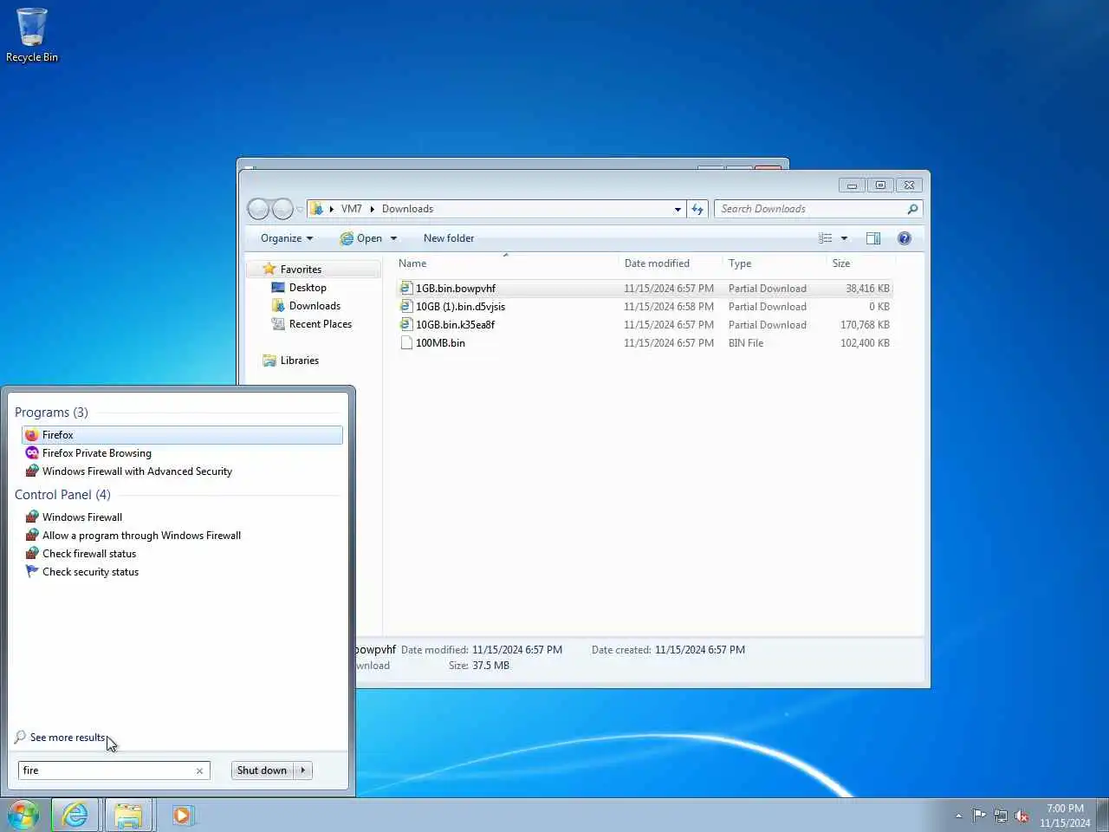Expand the Shut down options arrow
Viewport: 1109px width, 832px height.
click(303, 770)
